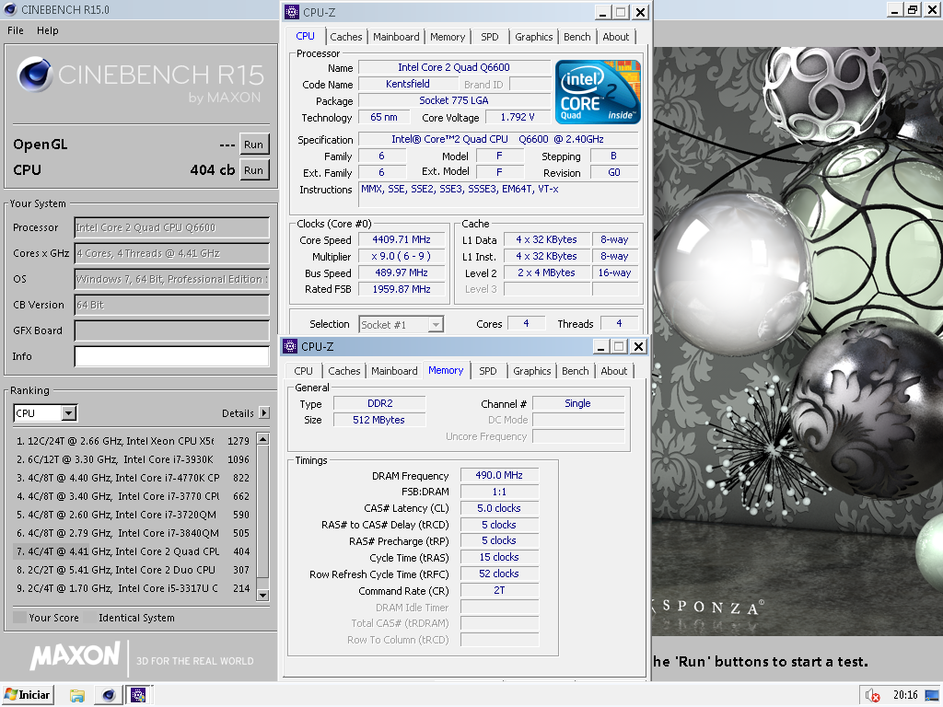The width and height of the screenshot is (943, 707).
Task: Switch to Graphics tab in upper CPU-Z
Action: click(533, 37)
